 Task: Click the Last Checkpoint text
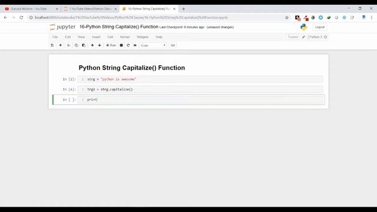(x=182, y=27)
